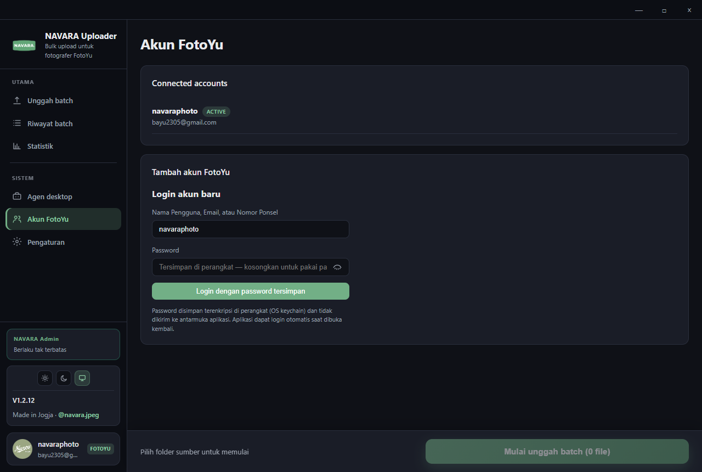
Task: Click the Agen desktop icon
Action: pyautogui.click(x=17, y=196)
